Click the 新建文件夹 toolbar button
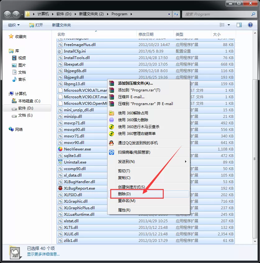 (x=62, y=25)
